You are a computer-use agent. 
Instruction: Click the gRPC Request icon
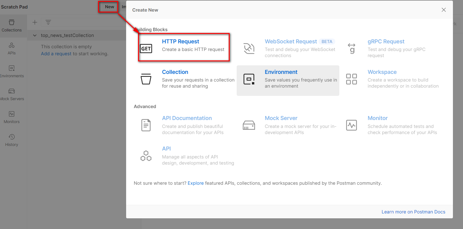[x=352, y=49]
